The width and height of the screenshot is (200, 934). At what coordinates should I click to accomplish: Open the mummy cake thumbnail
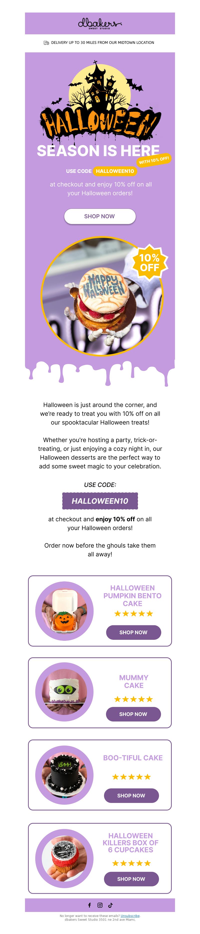tap(64, 692)
